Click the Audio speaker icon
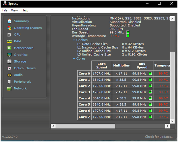This screenshot has width=178, height=142. tap(9, 75)
